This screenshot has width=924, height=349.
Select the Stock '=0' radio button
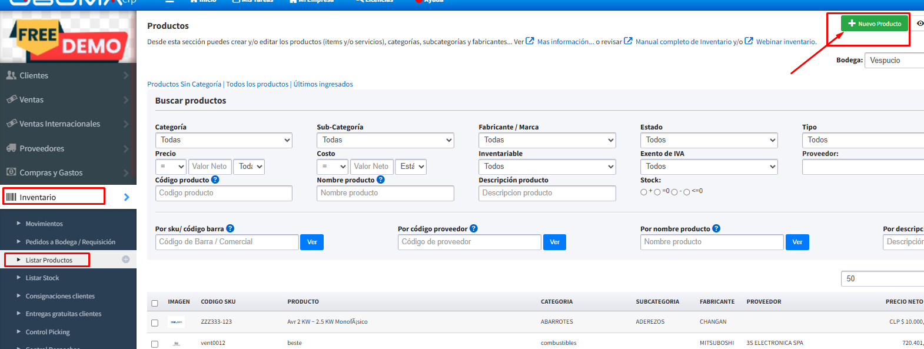657,192
